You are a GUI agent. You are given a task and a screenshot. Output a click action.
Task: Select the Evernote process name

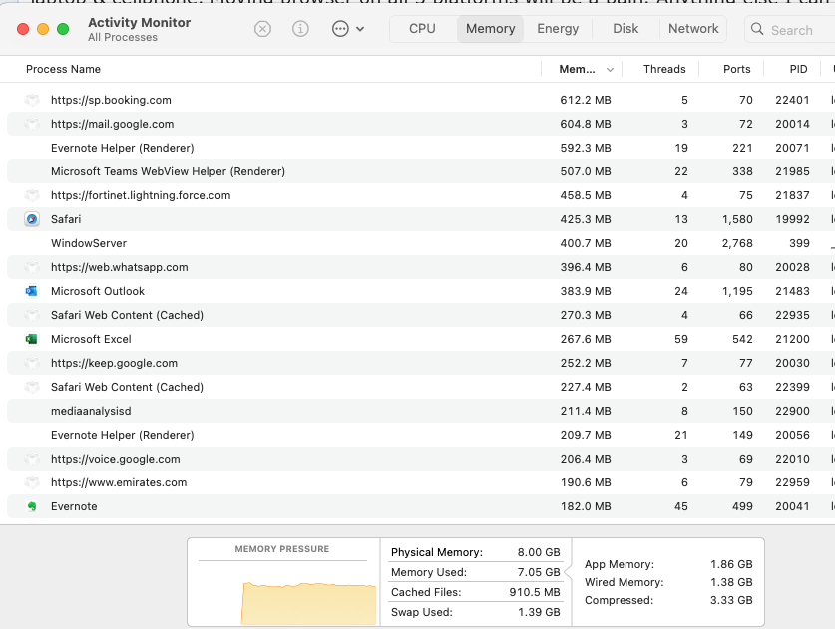[x=74, y=506]
